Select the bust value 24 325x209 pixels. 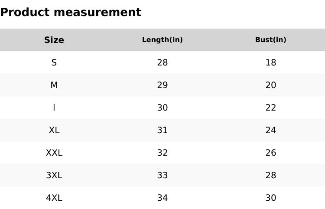coord(271,130)
